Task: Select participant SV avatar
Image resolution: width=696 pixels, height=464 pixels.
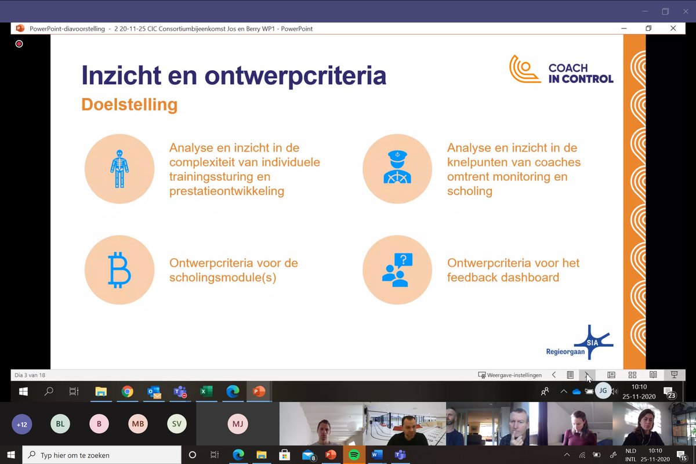Action: (x=177, y=425)
